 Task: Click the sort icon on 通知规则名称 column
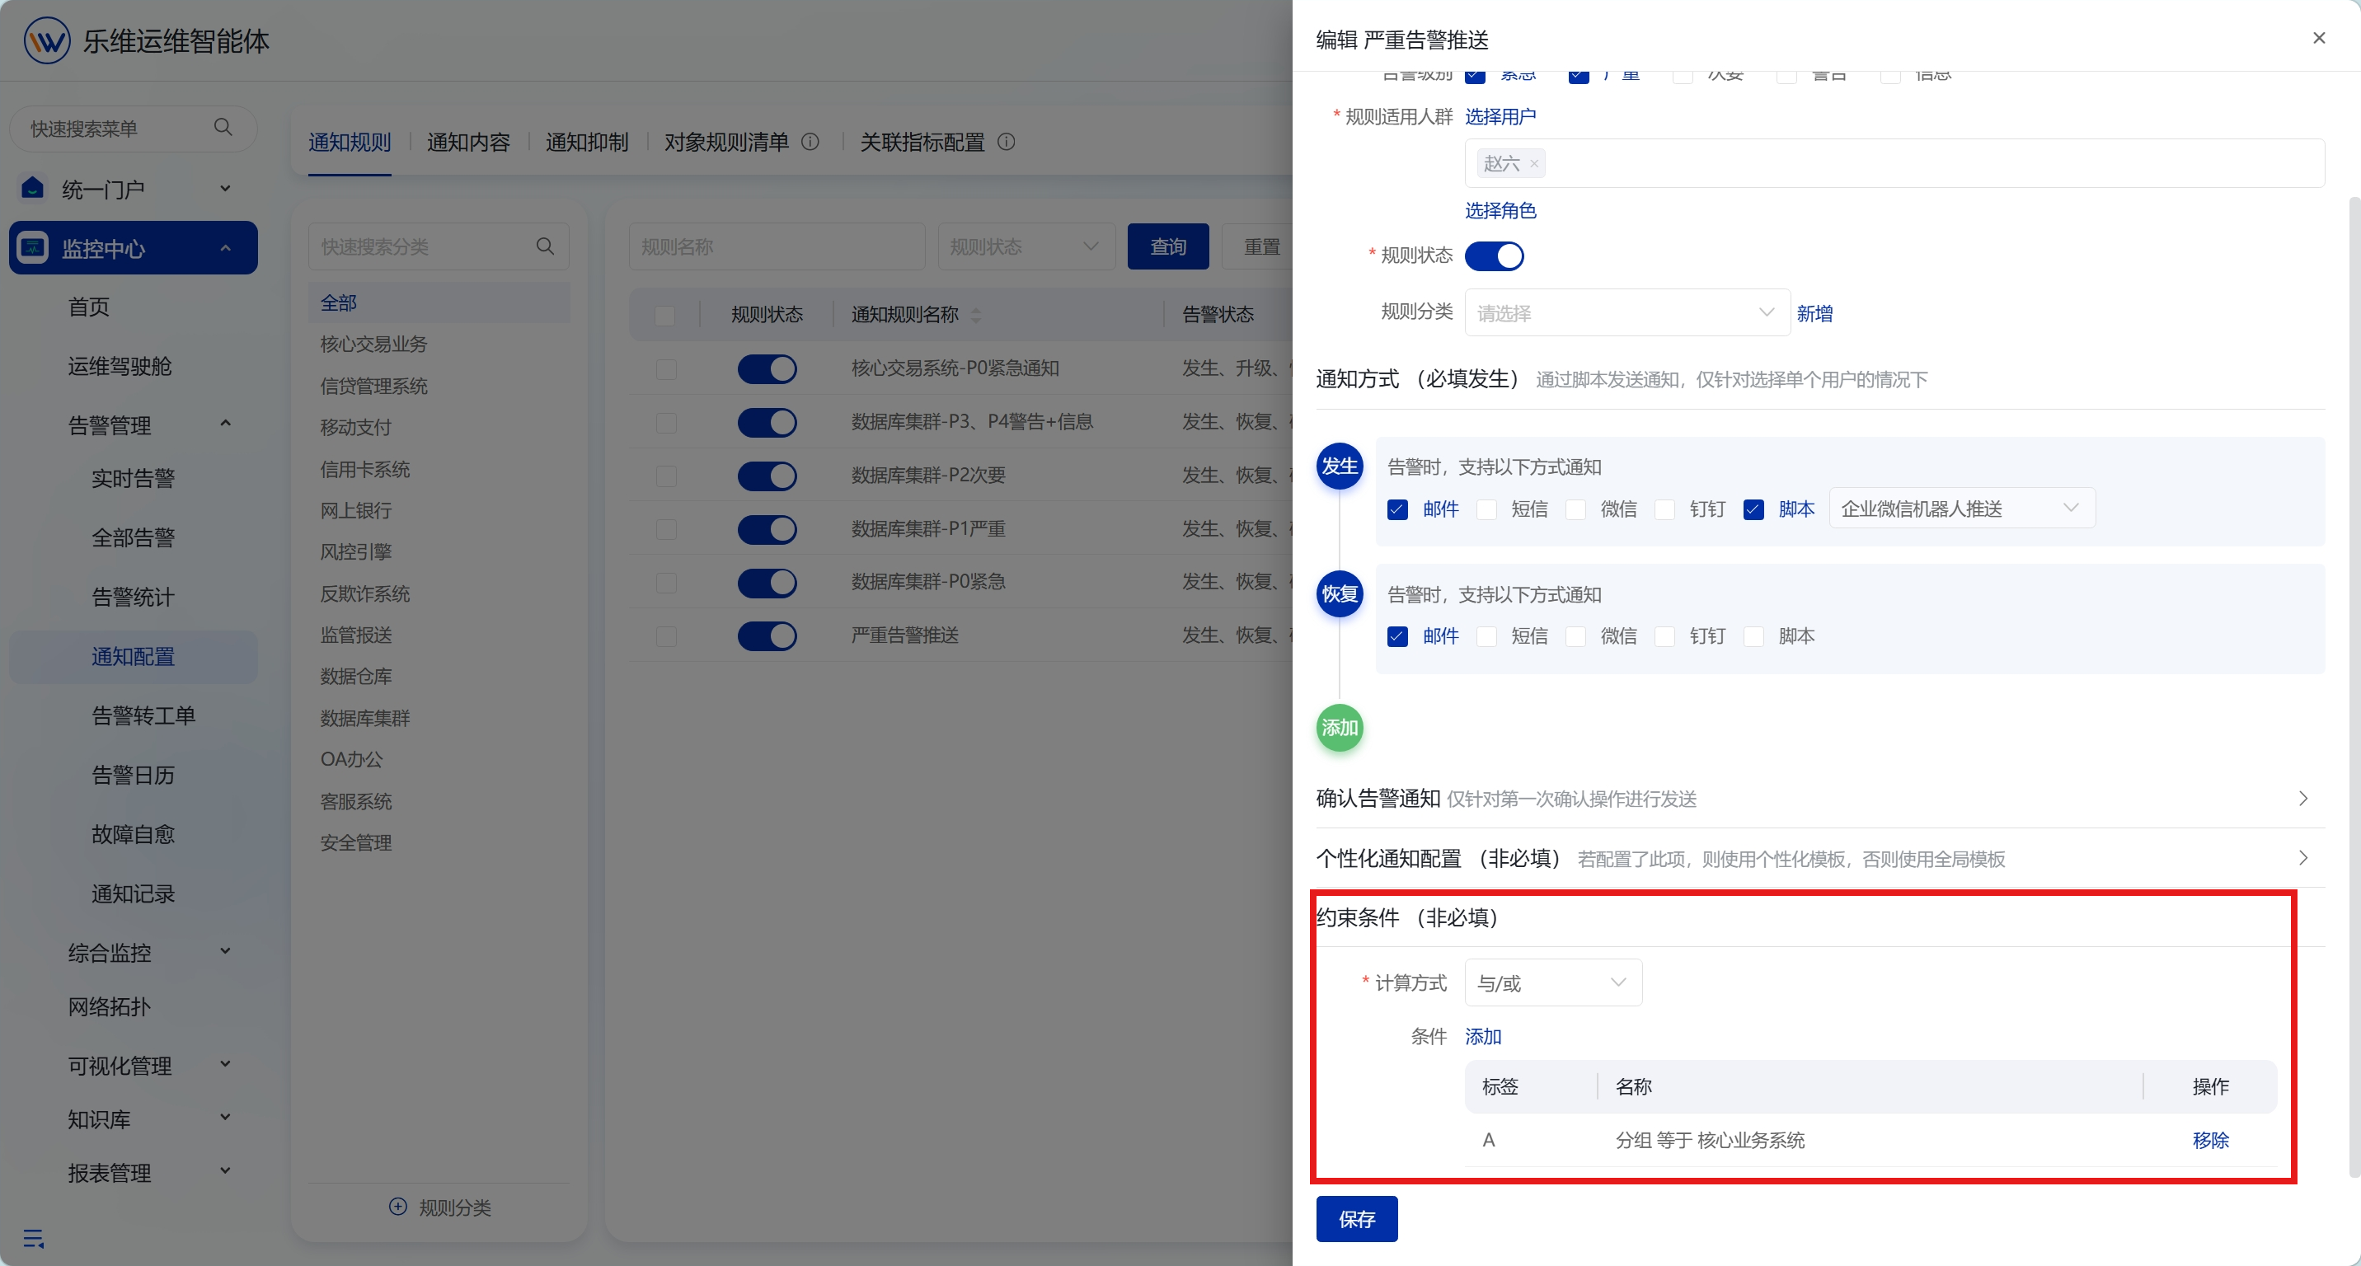[976, 315]
